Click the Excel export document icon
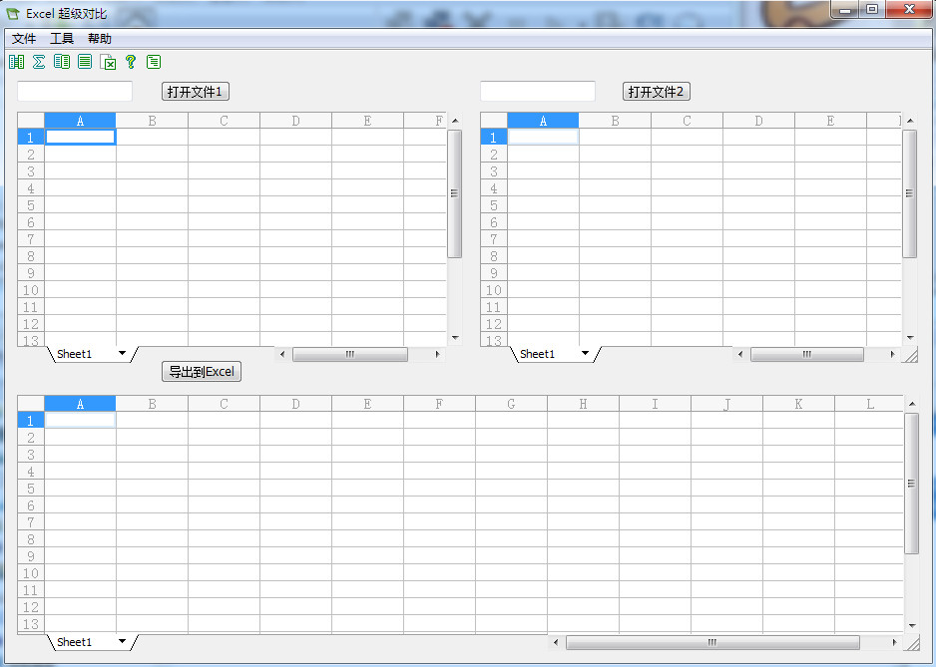The image size is (936, 667). pyautogui.click(x=108, y=62)
